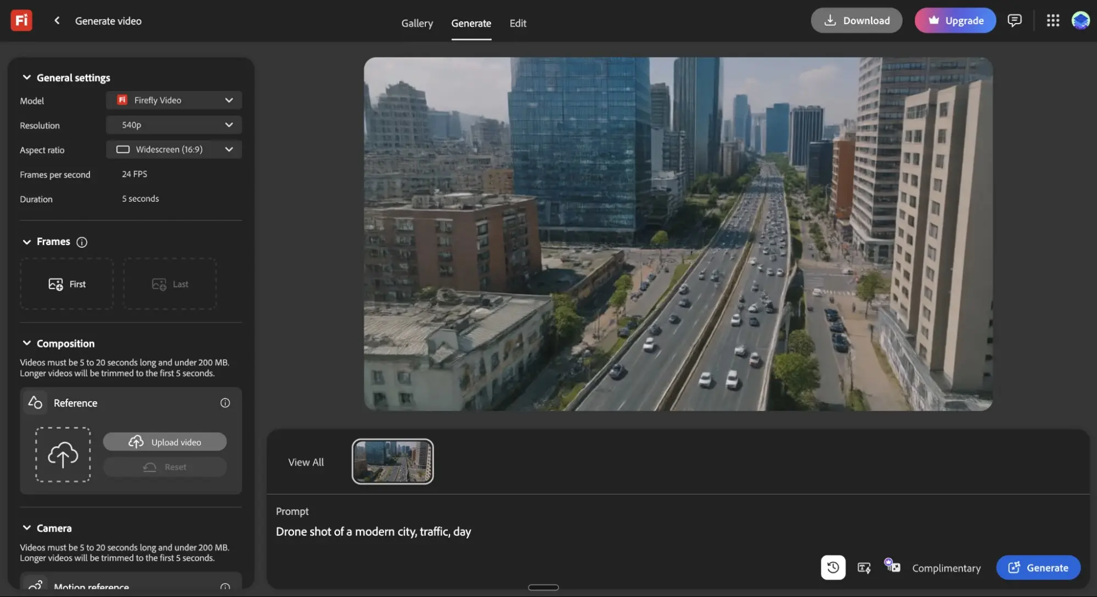Click the Reference info icon
This screenshot has height=597, width=1097.
tap(225, 403)
